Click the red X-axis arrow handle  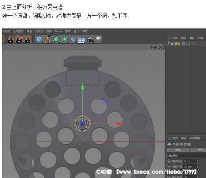[x=119, y=124]
